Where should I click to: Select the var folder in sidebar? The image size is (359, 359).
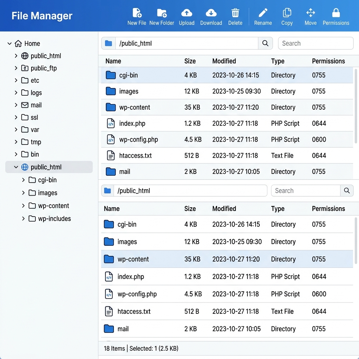click(35, 130)
